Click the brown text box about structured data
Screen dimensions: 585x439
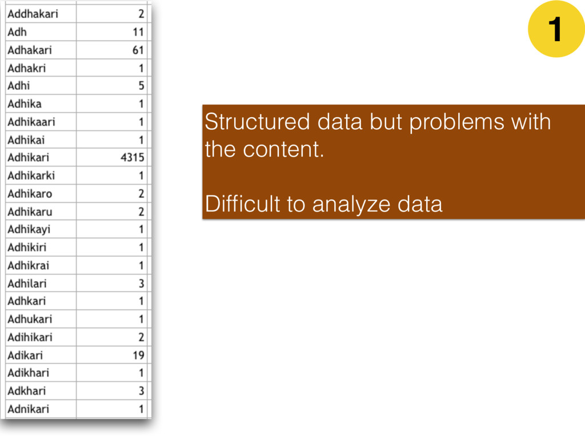(x=394, y=162)
